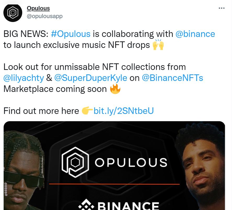Image resolution: width=232 pixels, height=210 pixels.
Task: Click the Opulous hexagon logo in image
Action: [75, 162]
